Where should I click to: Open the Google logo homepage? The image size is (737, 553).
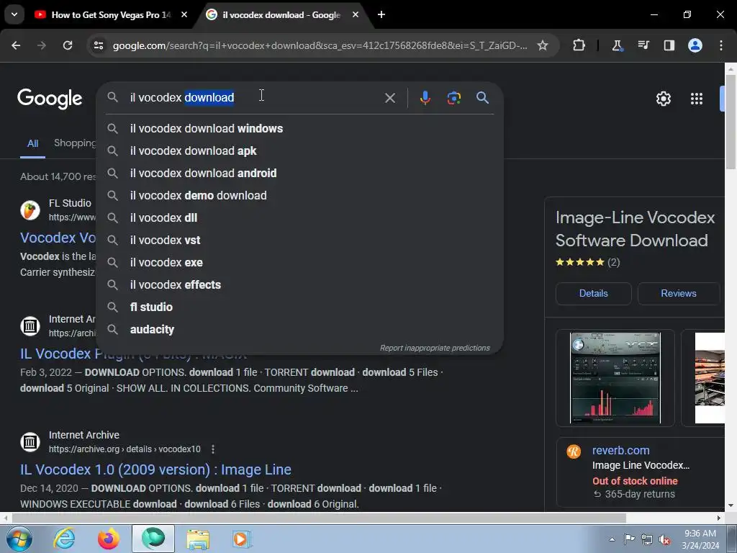pyautogui.click(x=50, y=99)
